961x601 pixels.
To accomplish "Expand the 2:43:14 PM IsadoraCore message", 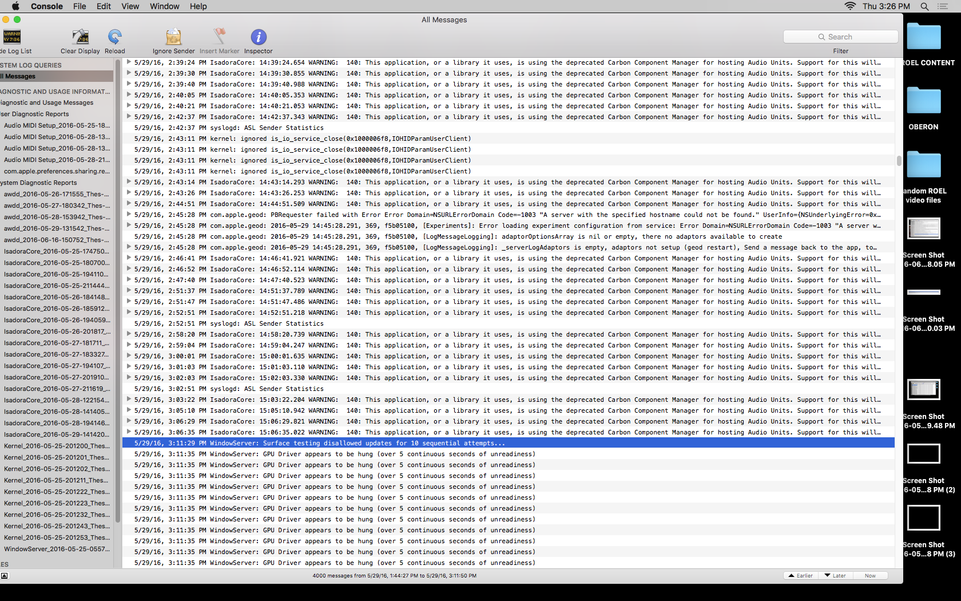I will click(129, 181).
